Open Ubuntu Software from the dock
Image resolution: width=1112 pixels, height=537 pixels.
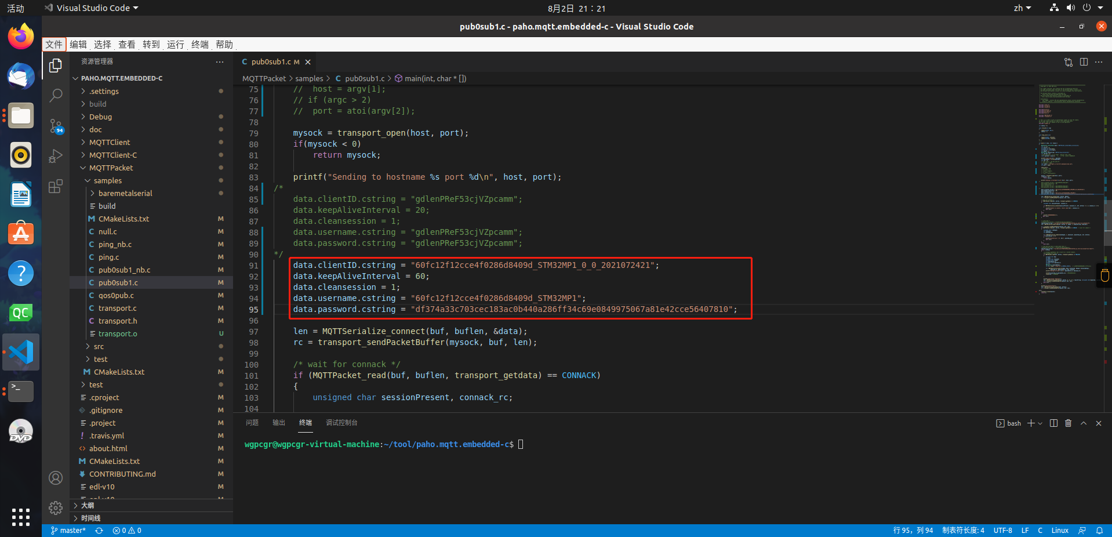[21, 234]
